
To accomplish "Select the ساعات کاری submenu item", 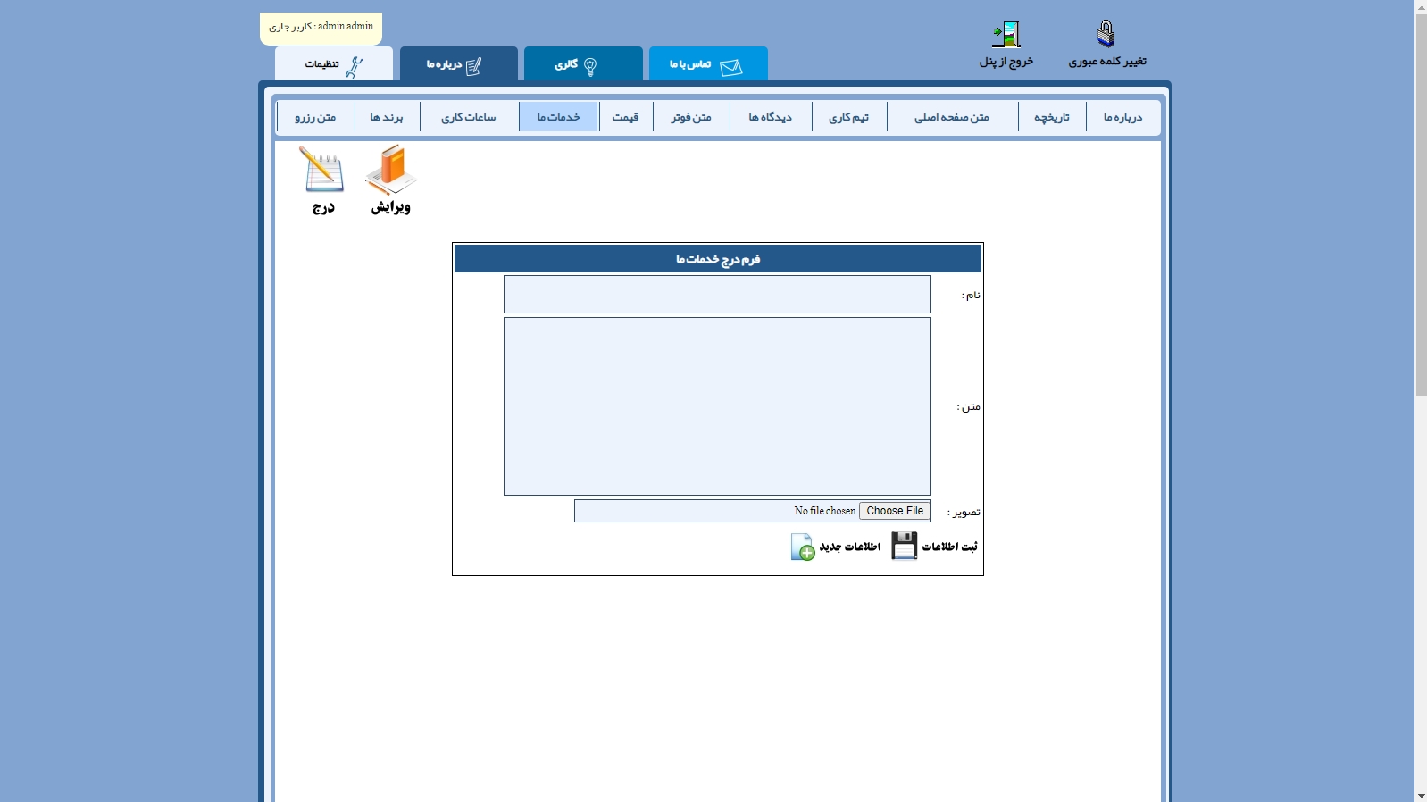I will 469,117.
